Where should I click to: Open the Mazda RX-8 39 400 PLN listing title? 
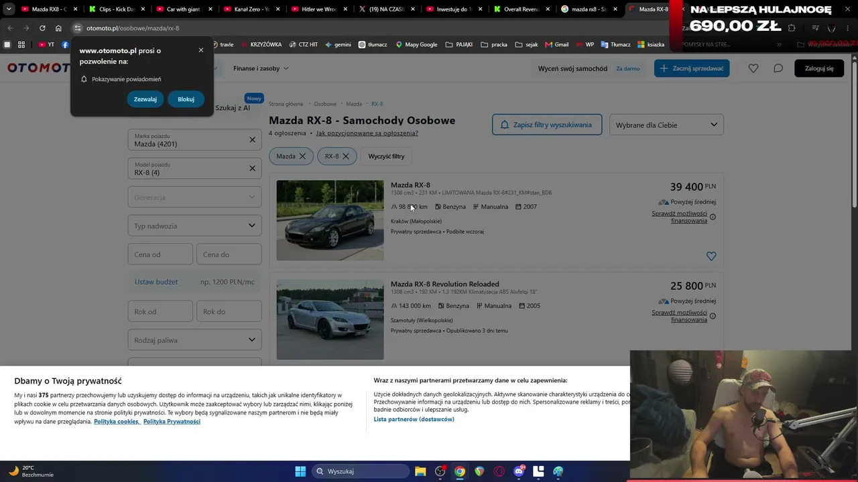[410, 185]
